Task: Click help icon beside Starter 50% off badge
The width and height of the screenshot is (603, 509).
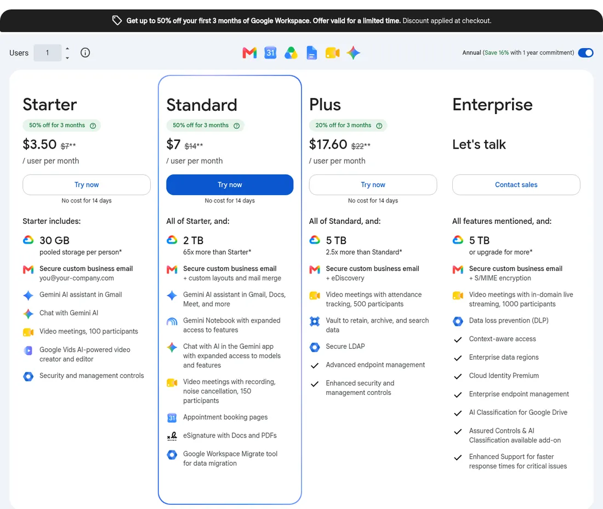Action: coord(93,126)
